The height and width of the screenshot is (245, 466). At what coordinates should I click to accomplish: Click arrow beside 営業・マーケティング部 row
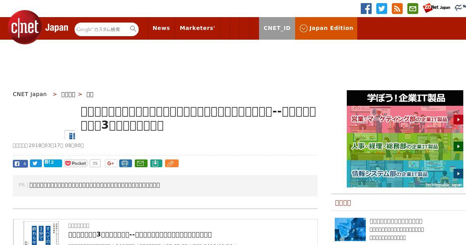[x=458, y=119]
